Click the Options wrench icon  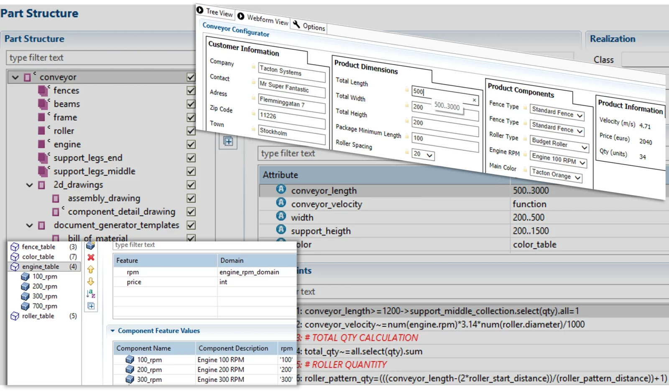(x=296, y=24)
